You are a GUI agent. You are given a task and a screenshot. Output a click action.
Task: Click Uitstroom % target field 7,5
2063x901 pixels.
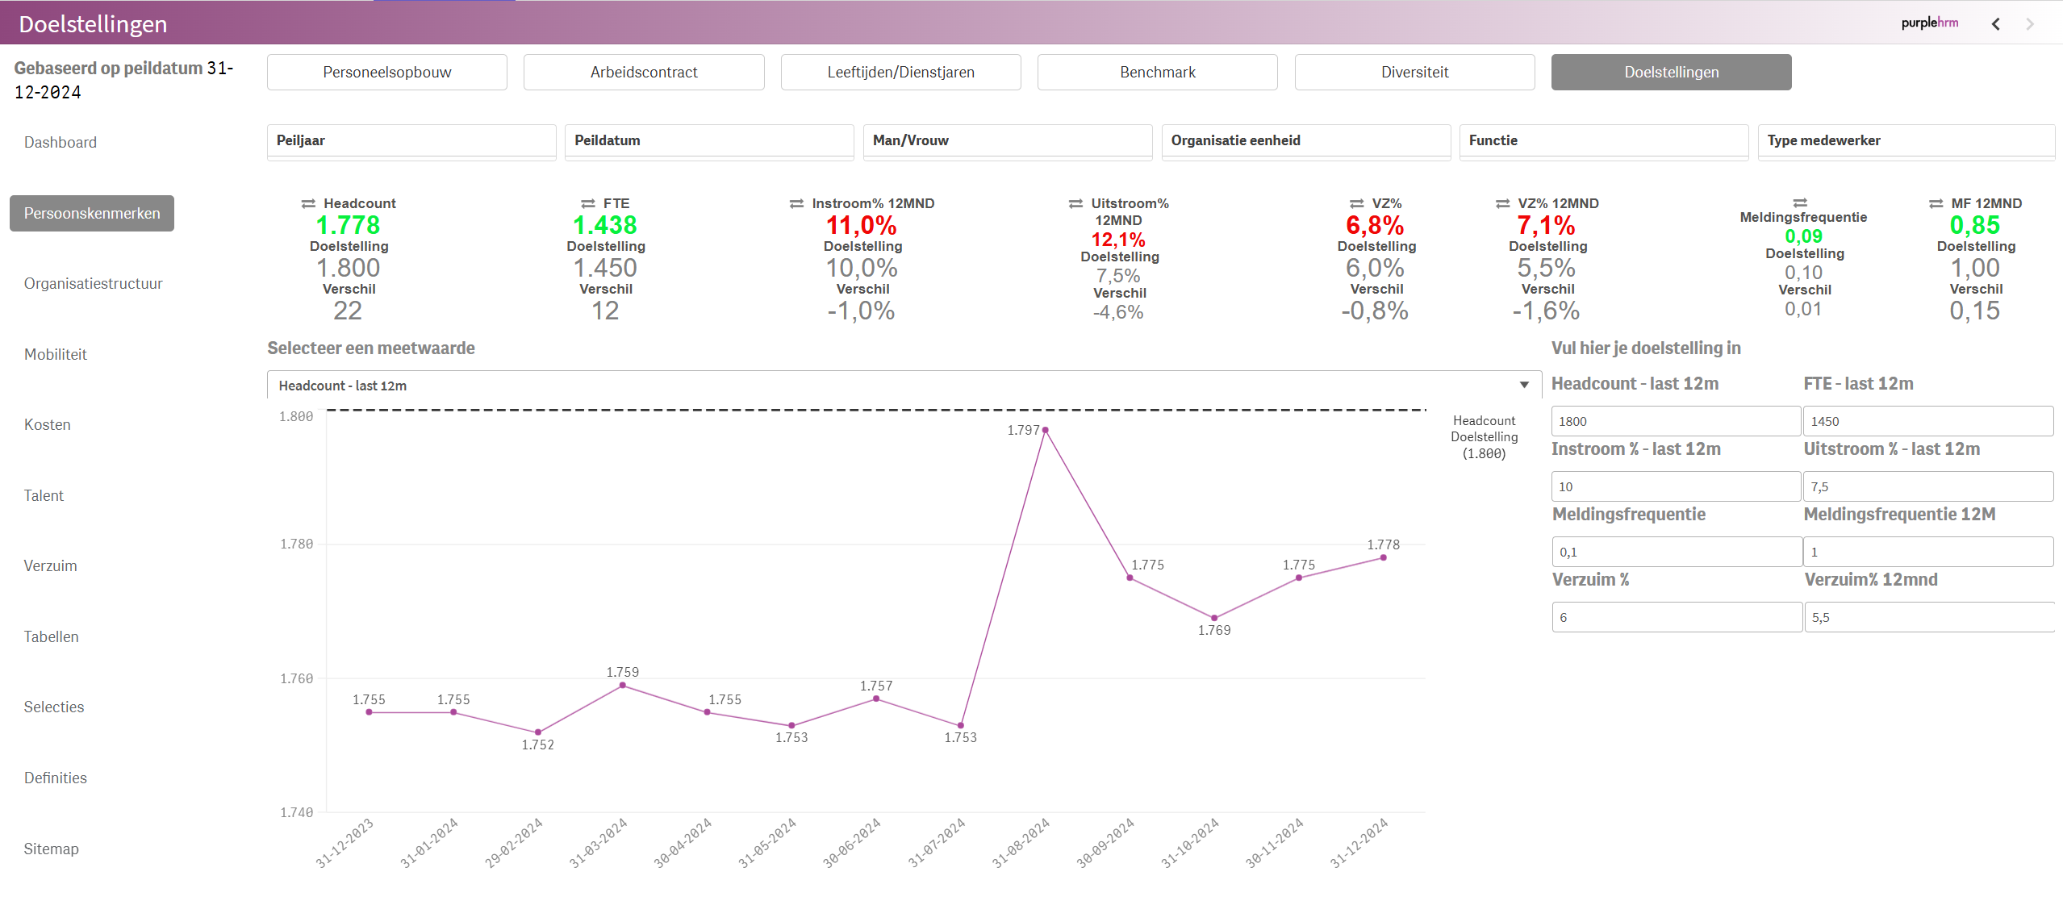point(1927,486)
